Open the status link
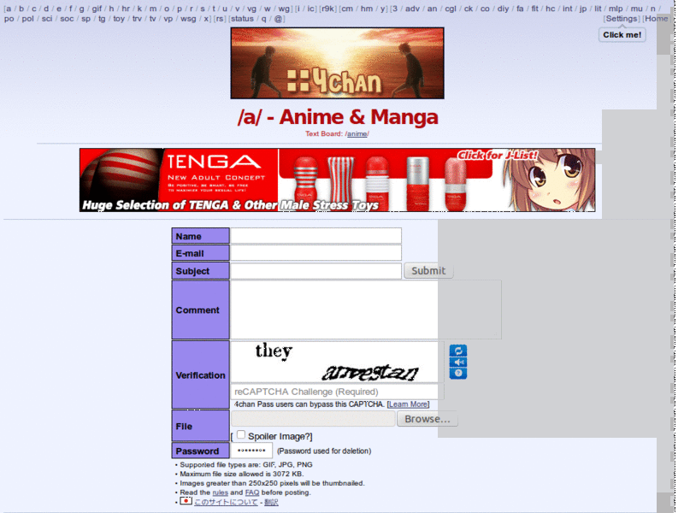 242,19
